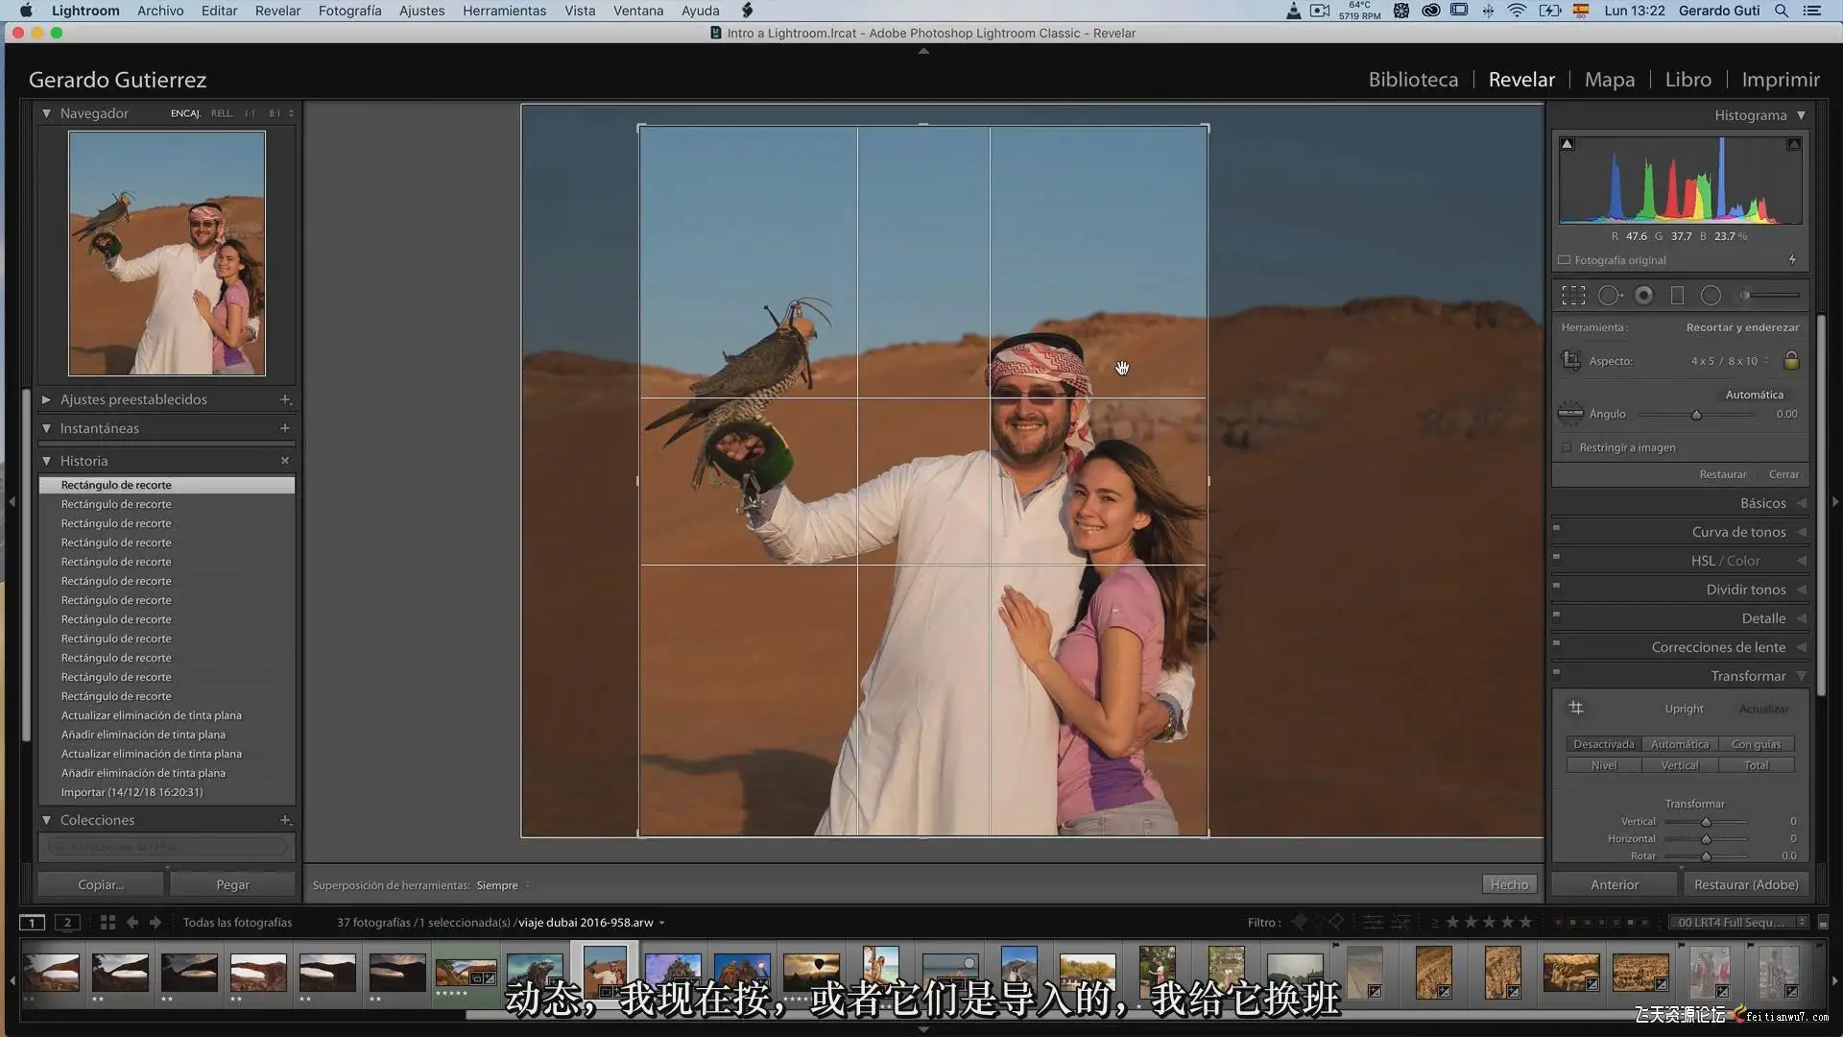The image size is (1843, 1037).
Task: Click the Hecho button
Action: pyautogui.click(x=1509, y=884)
